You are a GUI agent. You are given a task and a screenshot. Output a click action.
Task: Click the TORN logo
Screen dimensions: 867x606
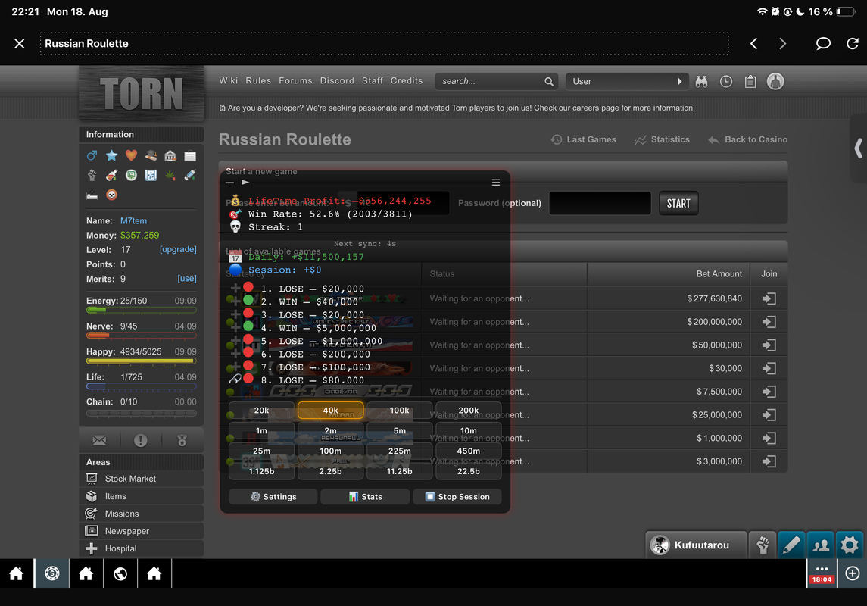coord(142,93)
